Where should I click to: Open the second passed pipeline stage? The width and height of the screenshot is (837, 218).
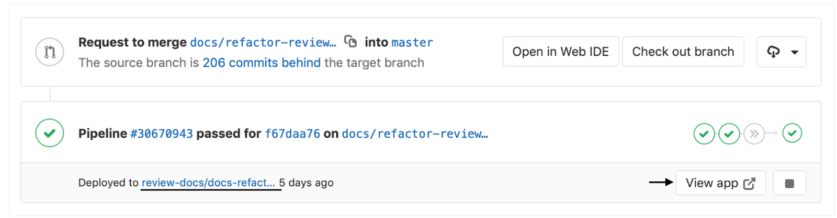(x=729, y=134)
